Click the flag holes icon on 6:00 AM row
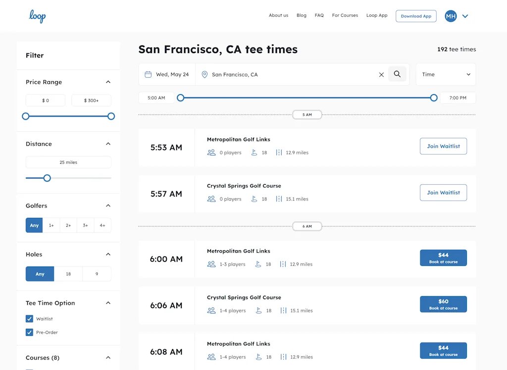 point(258,264)
